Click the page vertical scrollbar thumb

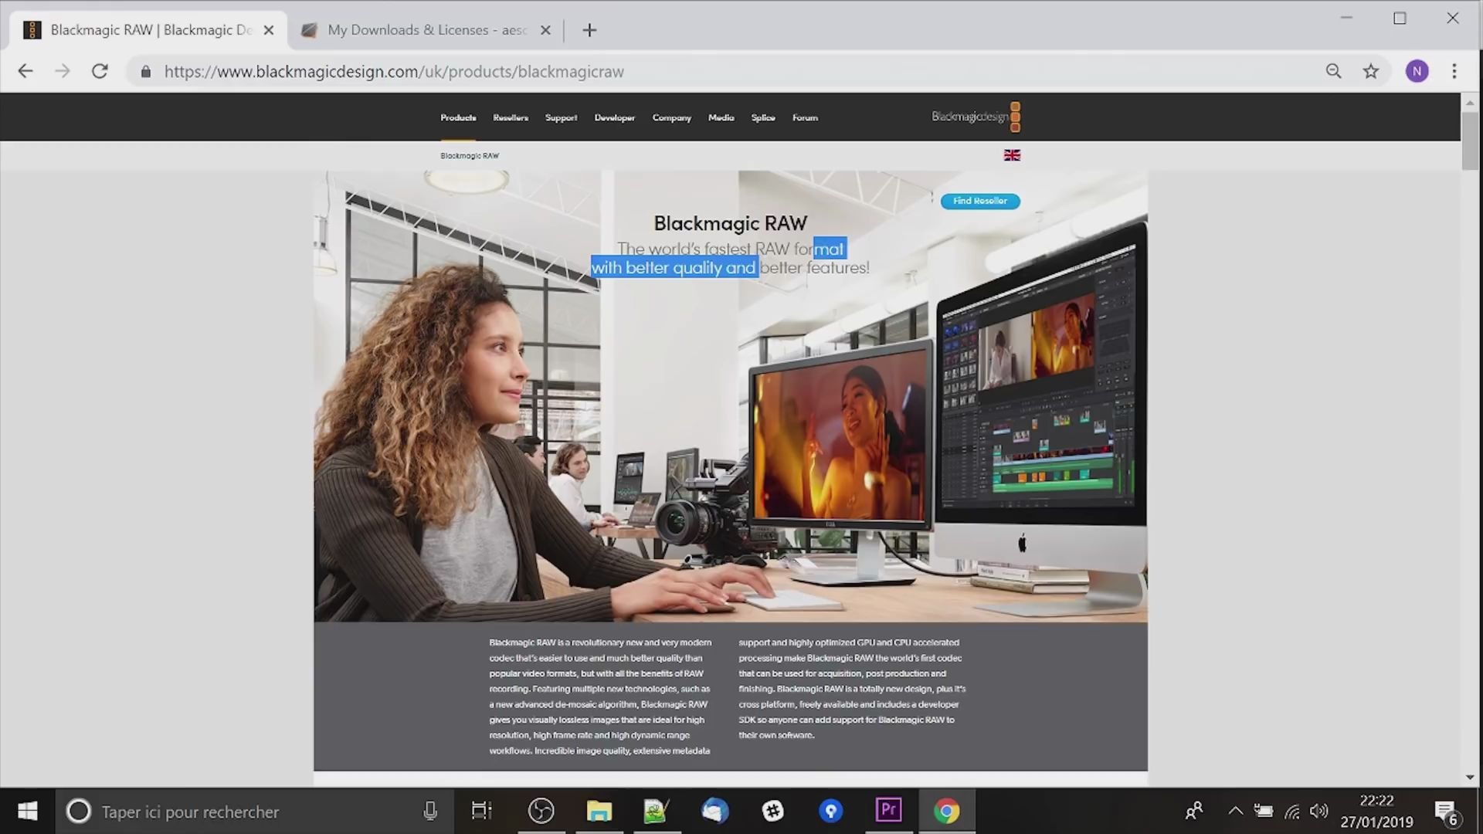point(1470,141)
